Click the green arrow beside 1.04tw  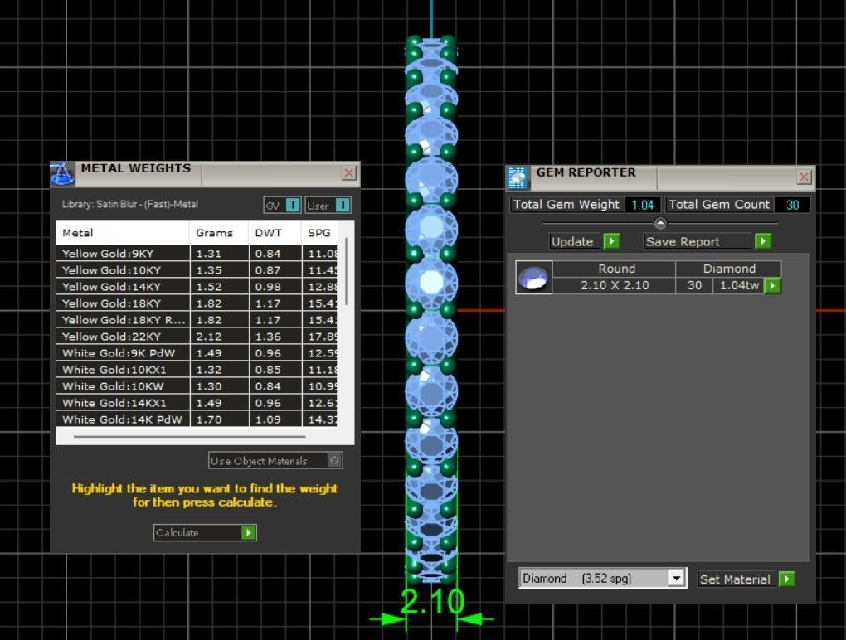tap(773, 285)
